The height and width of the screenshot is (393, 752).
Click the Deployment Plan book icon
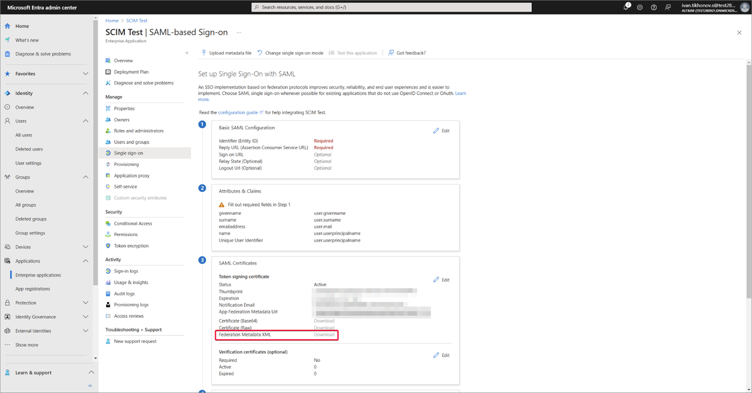[x=108, y=72]
